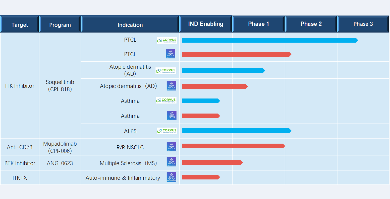
Task: Click the ITK Inhibitor target cell
Action: coord(20,86)
